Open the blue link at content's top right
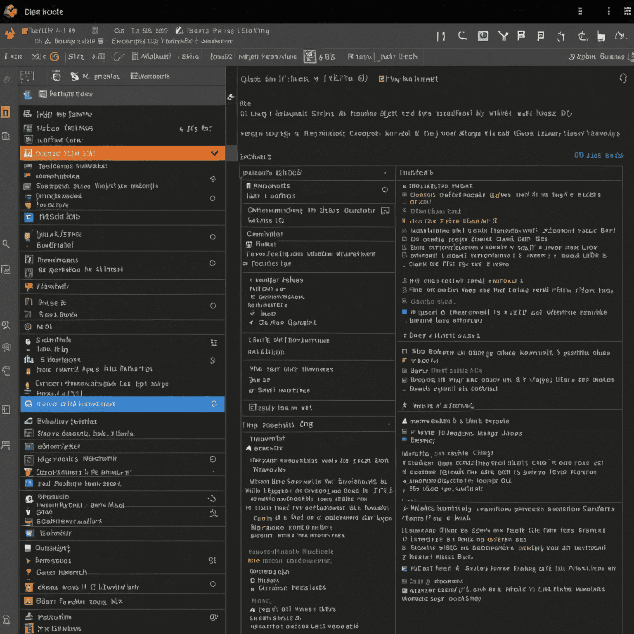 [599, 155]
